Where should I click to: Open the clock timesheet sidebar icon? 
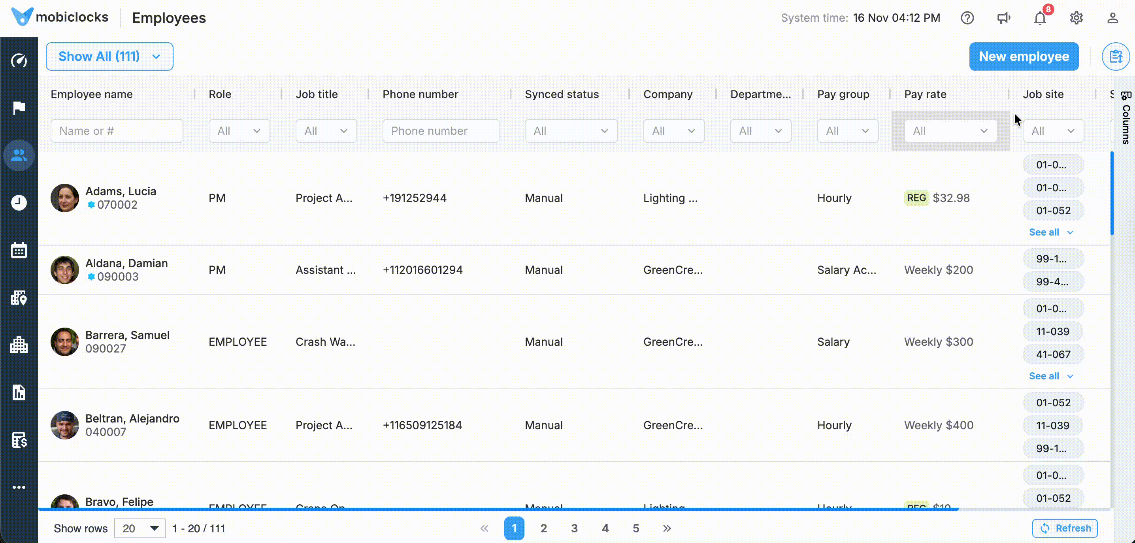point(19,203)
